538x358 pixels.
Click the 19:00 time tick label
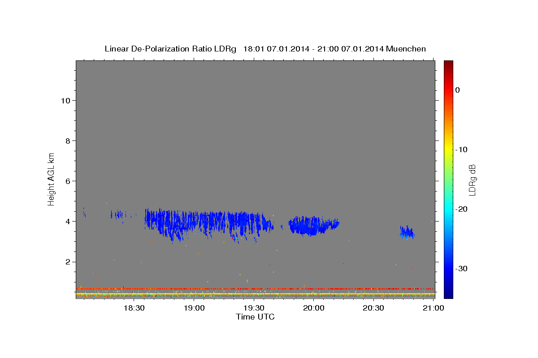194,308
